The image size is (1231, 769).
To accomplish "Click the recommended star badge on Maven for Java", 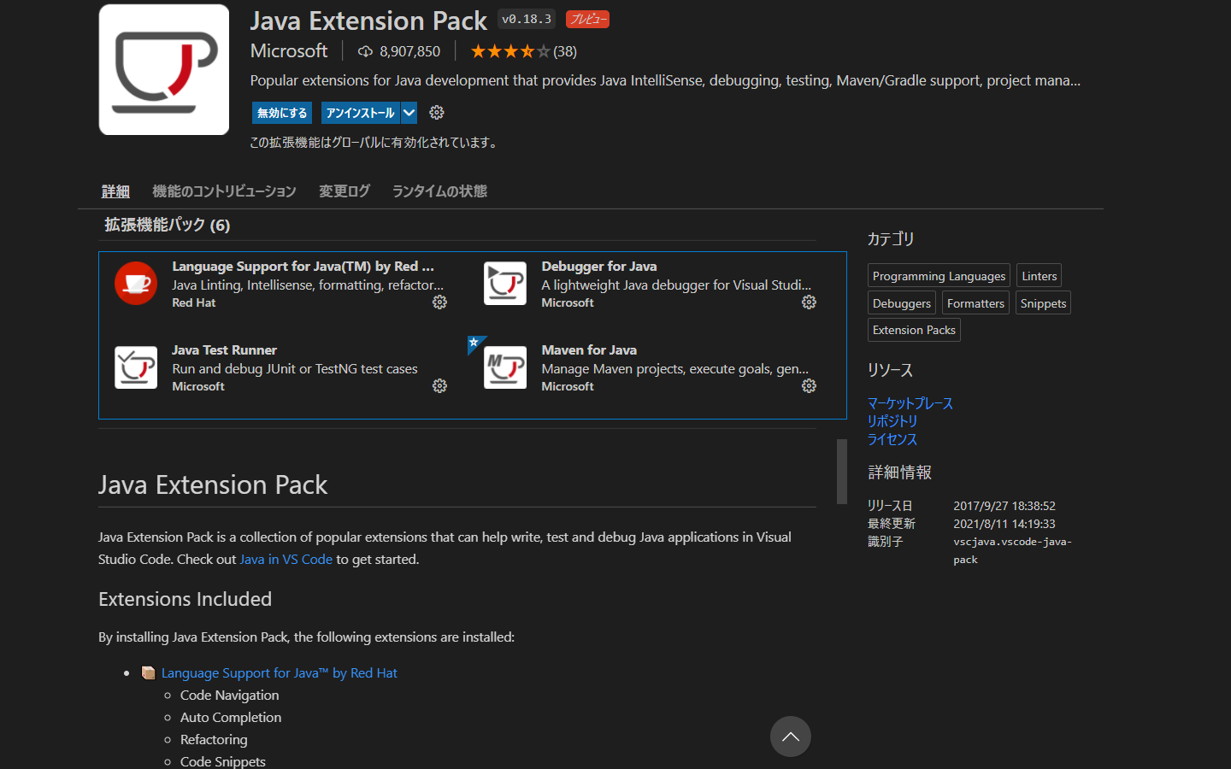I will coord(474,343).
